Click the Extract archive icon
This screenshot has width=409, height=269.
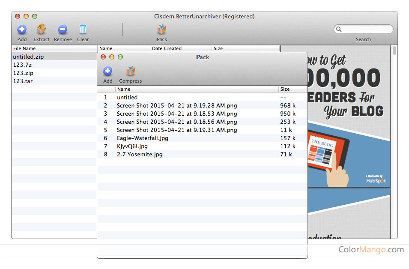coord(42,30)
